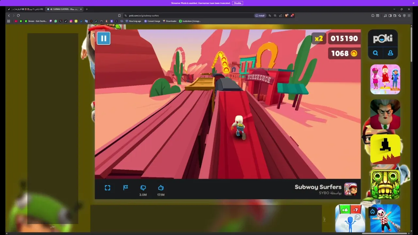Screen dimensions: 418x235
Task: Install the Poki web app
Action: click(260, 16)
